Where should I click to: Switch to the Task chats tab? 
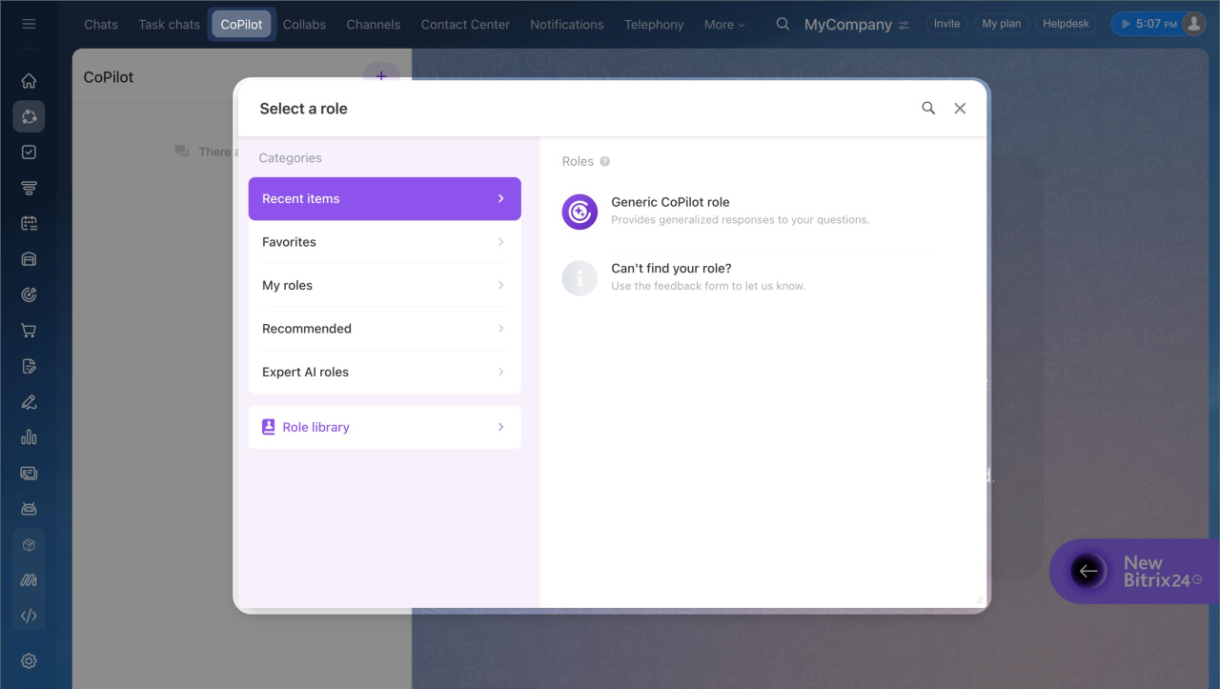coord(169,25)
